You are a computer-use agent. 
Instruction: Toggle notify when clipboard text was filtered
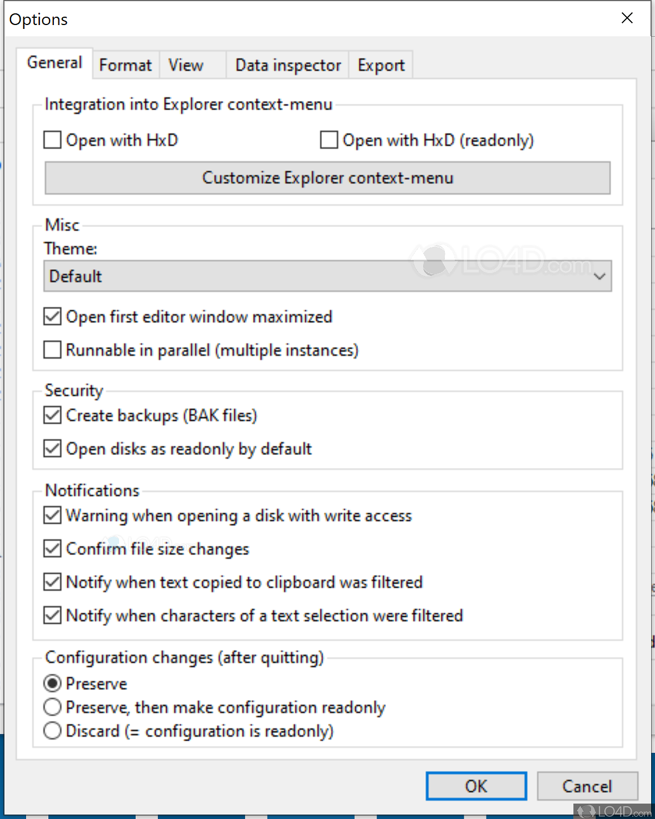point(52,582)
